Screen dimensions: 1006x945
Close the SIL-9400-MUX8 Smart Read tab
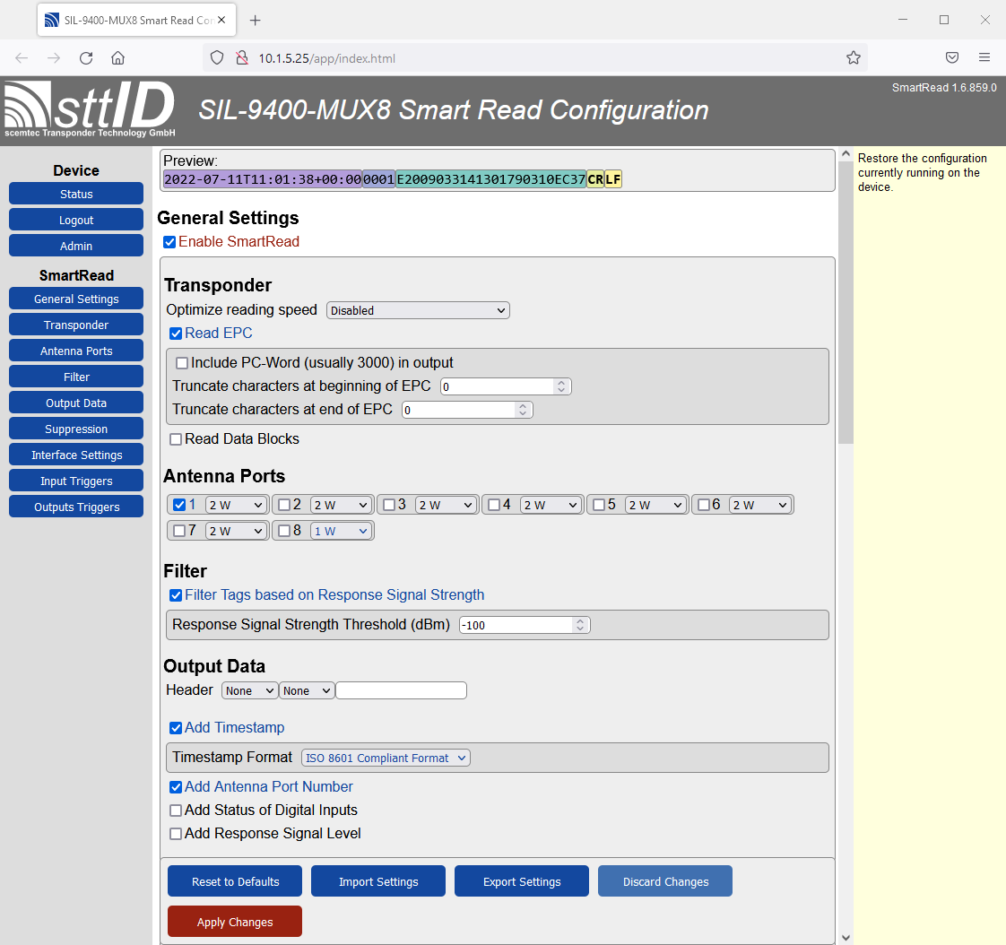(x=221, y=20)
